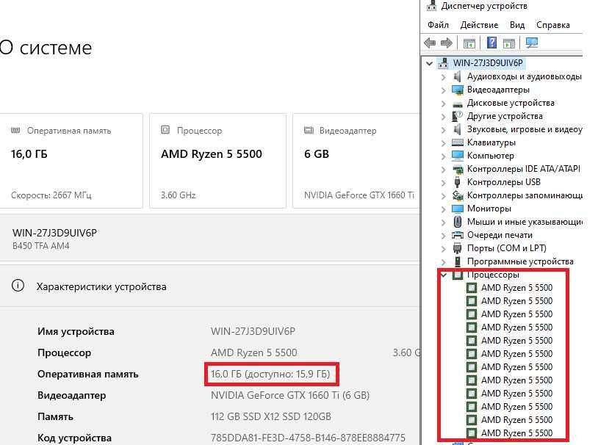Image resolution: width=598 pixels, height=445 pixels.
Task: Expand the Очереди печати chevron
Action: [x=443, y=236]
